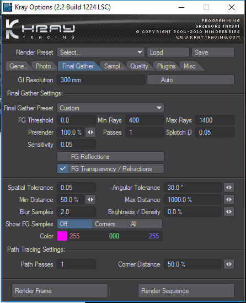
Task: Click the Render Frame button
Action: 60,291
